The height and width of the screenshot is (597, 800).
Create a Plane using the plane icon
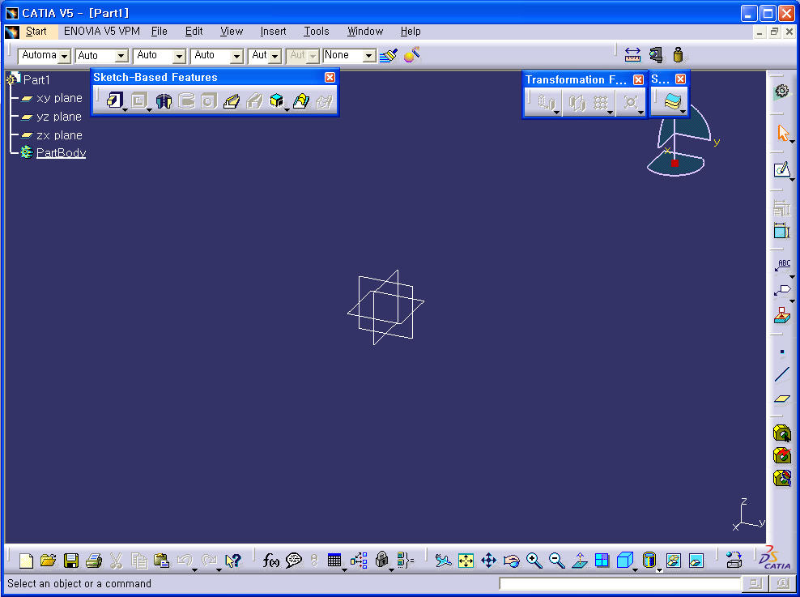pos(781,398)
